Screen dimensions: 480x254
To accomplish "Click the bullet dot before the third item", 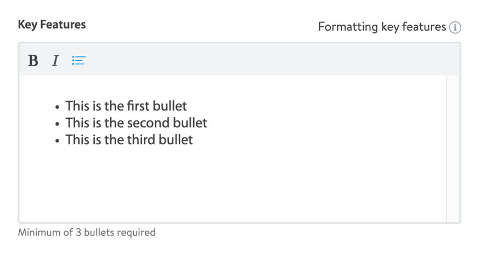I will pyautogui.click(x=57, y=140).
